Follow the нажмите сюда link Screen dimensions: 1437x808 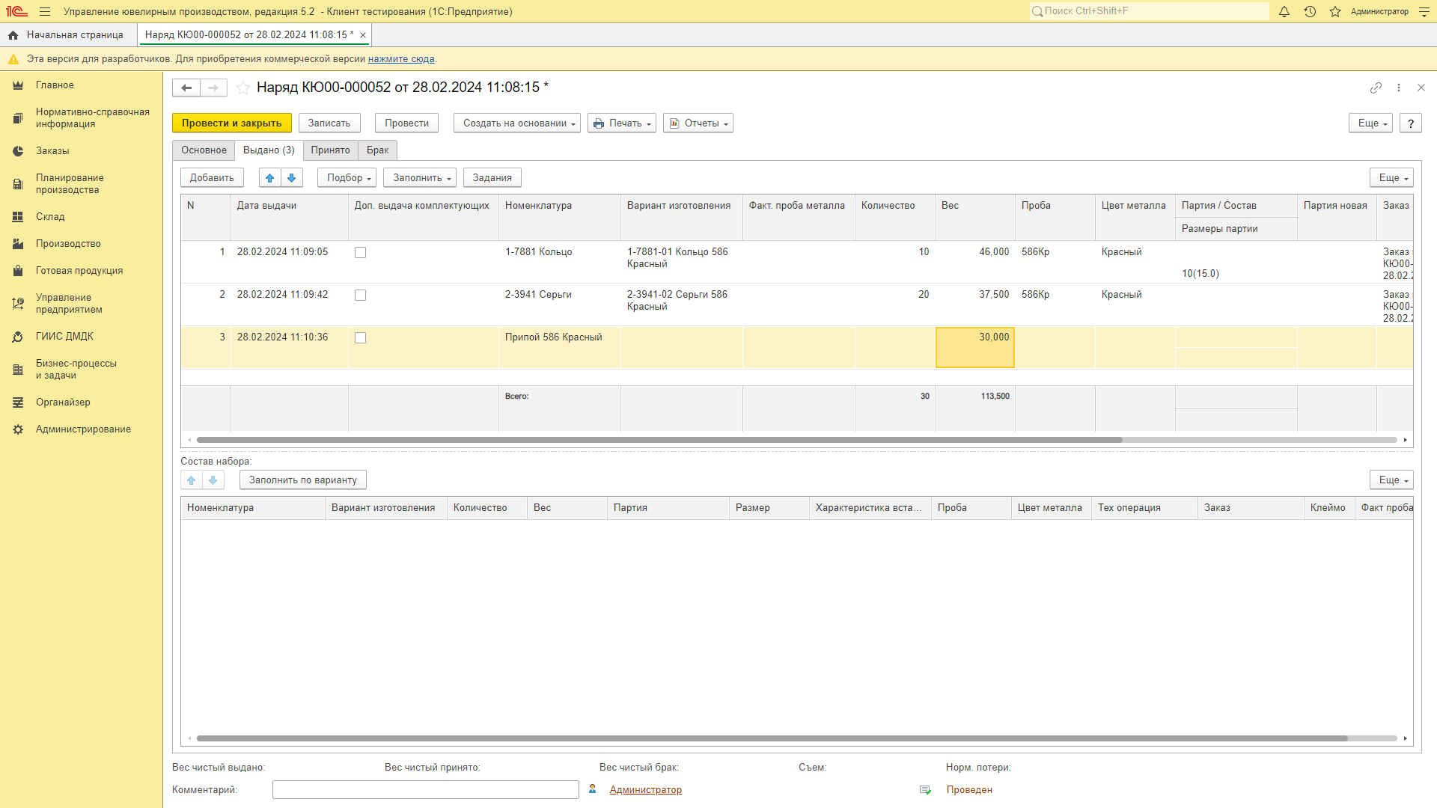point(401,59)
